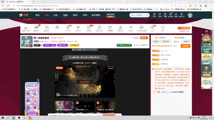Screen dimensions: 214x120
Task: Open the 开播提醒 alarm clock icon
Action: pos(110,28)
